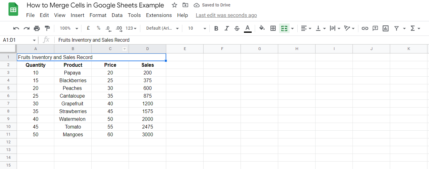Select the 'Mangoes' cell
This screenshot has width=429, height=169.
click(73, 134)
